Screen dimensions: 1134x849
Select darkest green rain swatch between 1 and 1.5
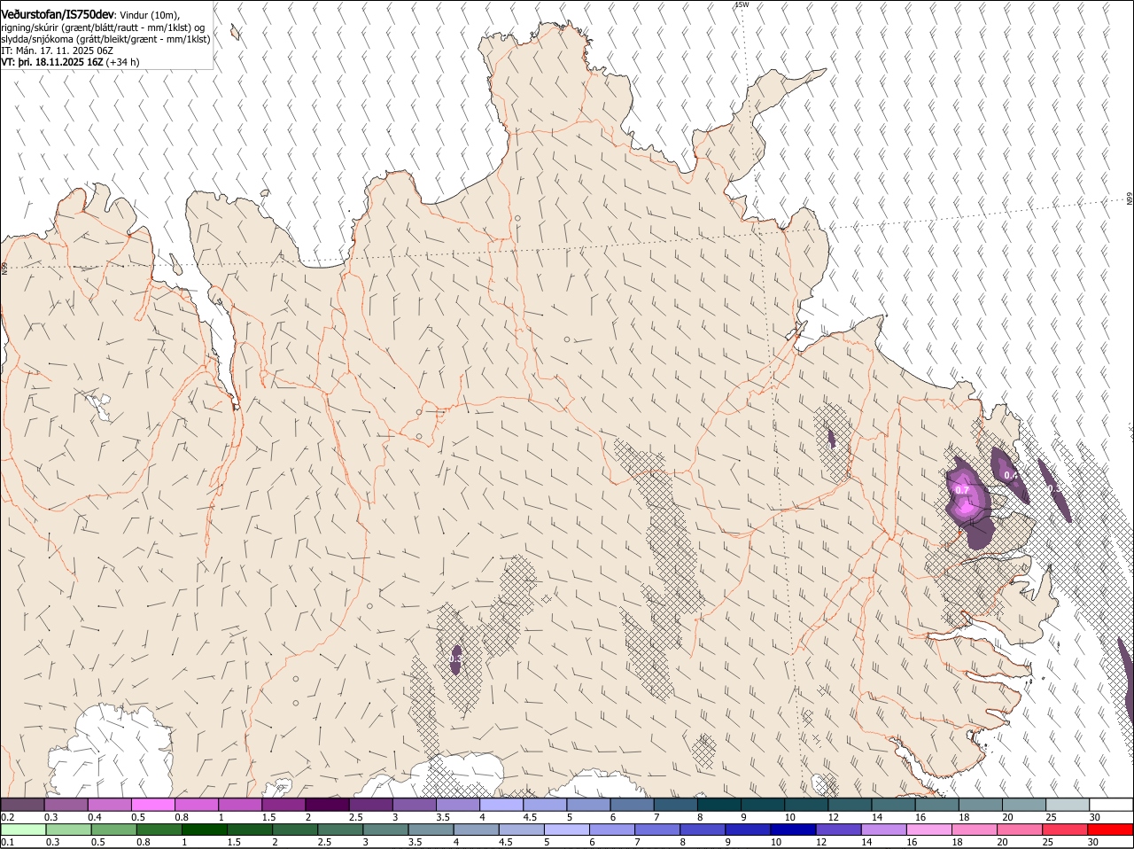205,830
